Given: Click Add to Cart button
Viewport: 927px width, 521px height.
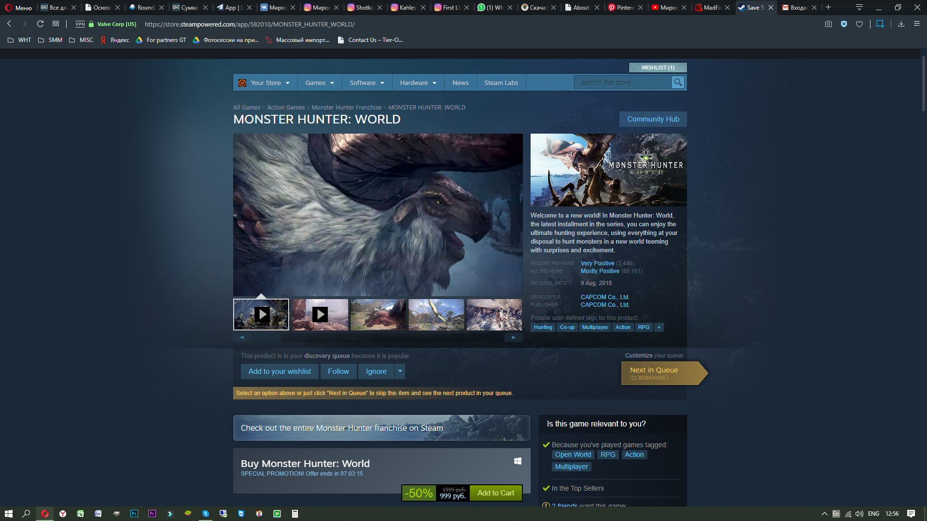Looking at the screenshot, I should click(x=495, y=493).
